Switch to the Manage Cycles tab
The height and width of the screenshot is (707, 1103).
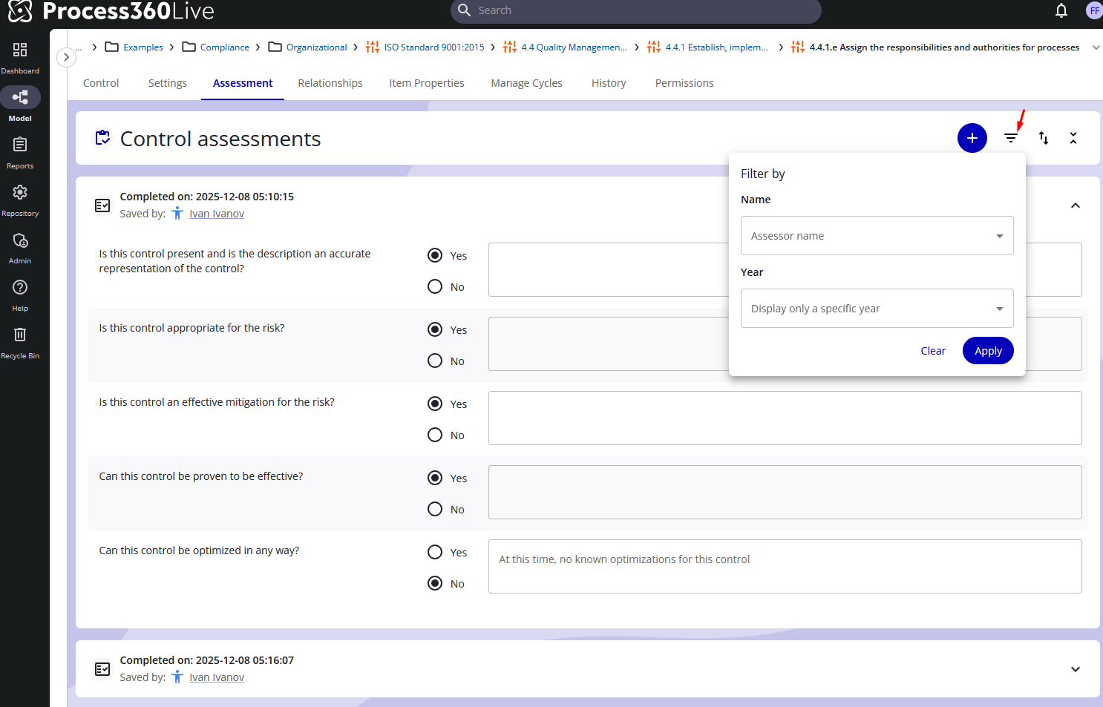point(526,83)
